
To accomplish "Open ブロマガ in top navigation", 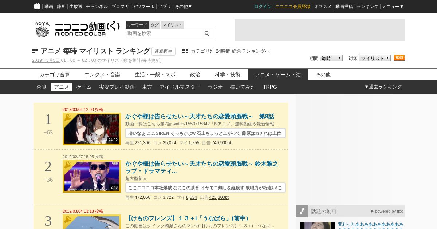I will [x=120, y=7].
